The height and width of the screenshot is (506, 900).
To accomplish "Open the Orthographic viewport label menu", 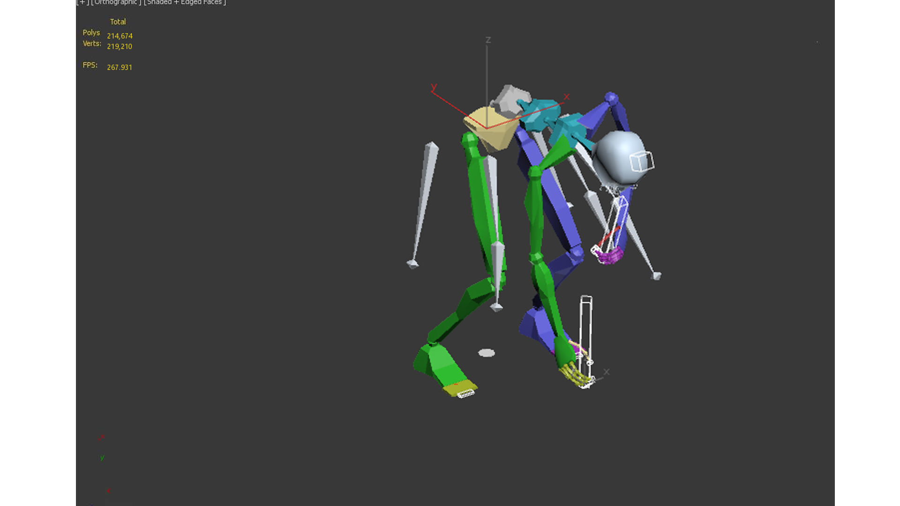I will coord(116,2).
